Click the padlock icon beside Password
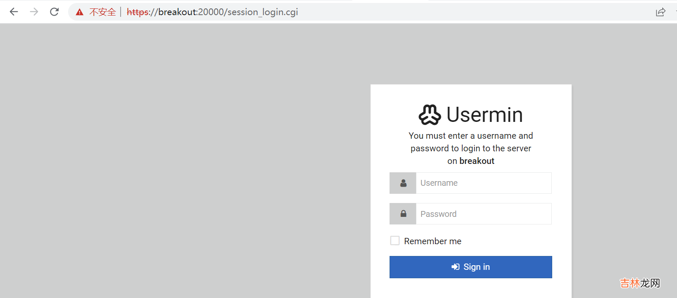The height and width of the screenshot is (298, 677). [403, 214]
